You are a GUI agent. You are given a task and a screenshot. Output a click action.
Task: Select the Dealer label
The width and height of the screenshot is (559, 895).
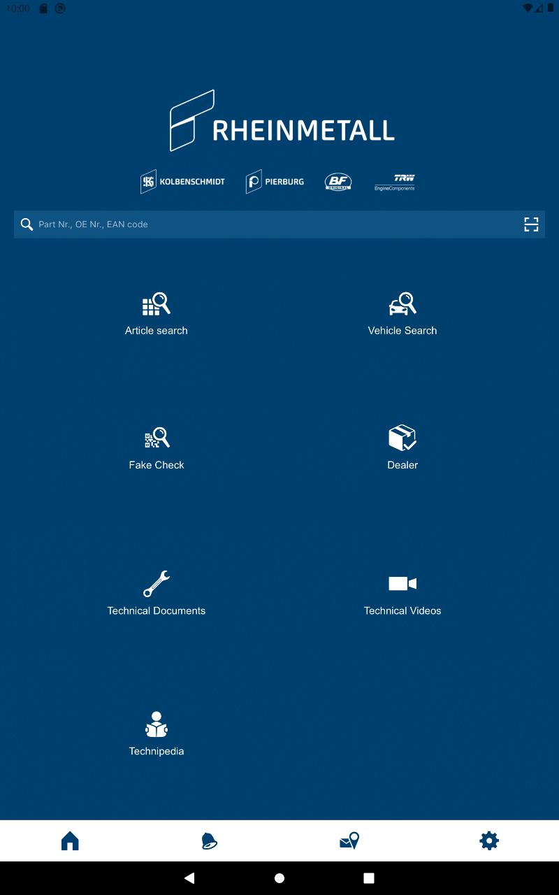pyautogui.click(x=402, y=465)
